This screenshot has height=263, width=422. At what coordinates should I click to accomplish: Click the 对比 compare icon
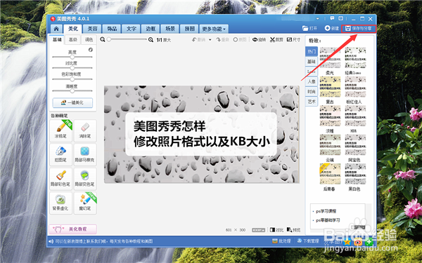276,230
